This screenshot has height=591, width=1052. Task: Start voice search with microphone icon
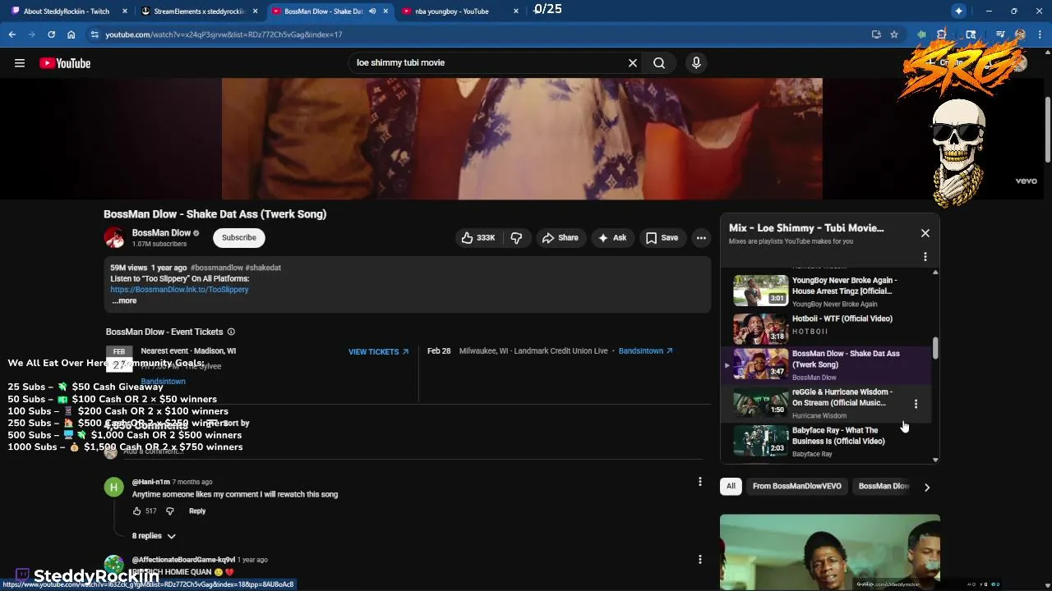click(x=696, y=63)
